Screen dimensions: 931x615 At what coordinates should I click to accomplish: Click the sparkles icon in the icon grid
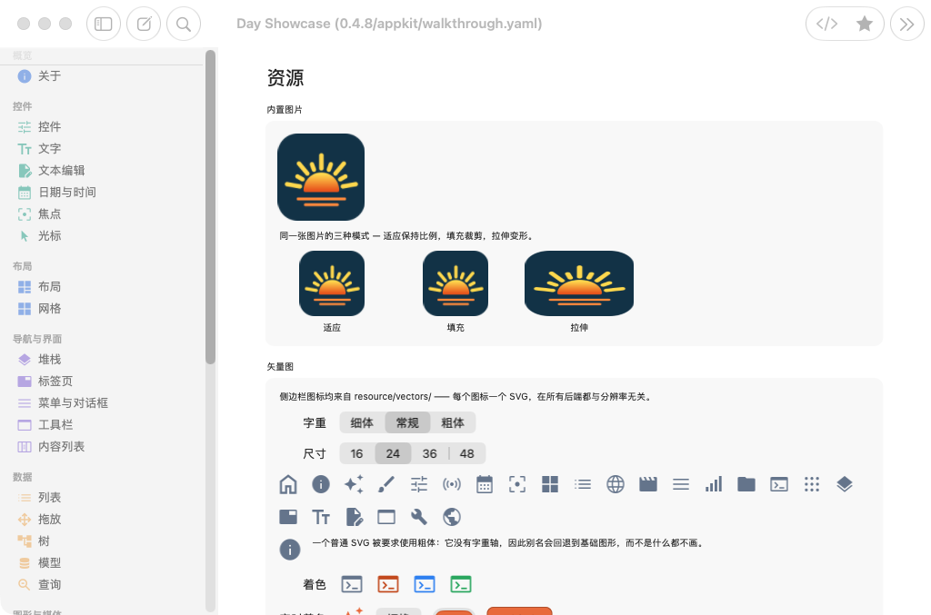(354, 484)
